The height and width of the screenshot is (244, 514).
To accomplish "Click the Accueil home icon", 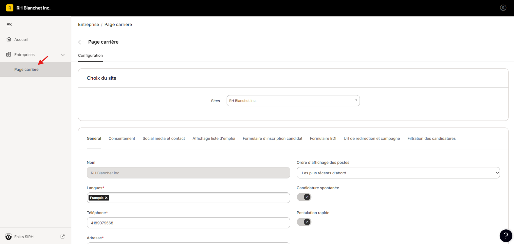I will pyautogui.click(x=9, y=39).
